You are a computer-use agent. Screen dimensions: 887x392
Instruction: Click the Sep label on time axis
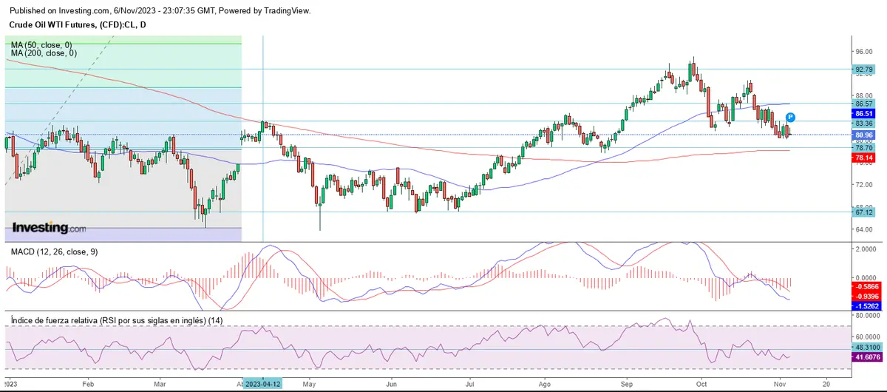[x=628, y=385]
